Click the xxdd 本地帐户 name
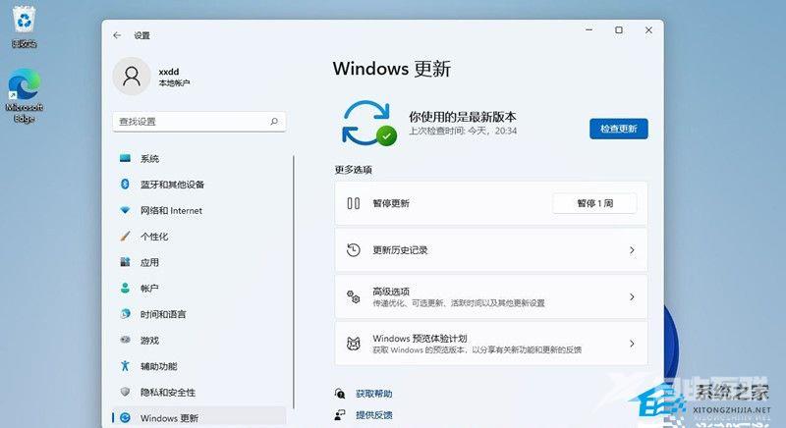The height and width of the screenshot is (428, 786). (x=174, y=78)
